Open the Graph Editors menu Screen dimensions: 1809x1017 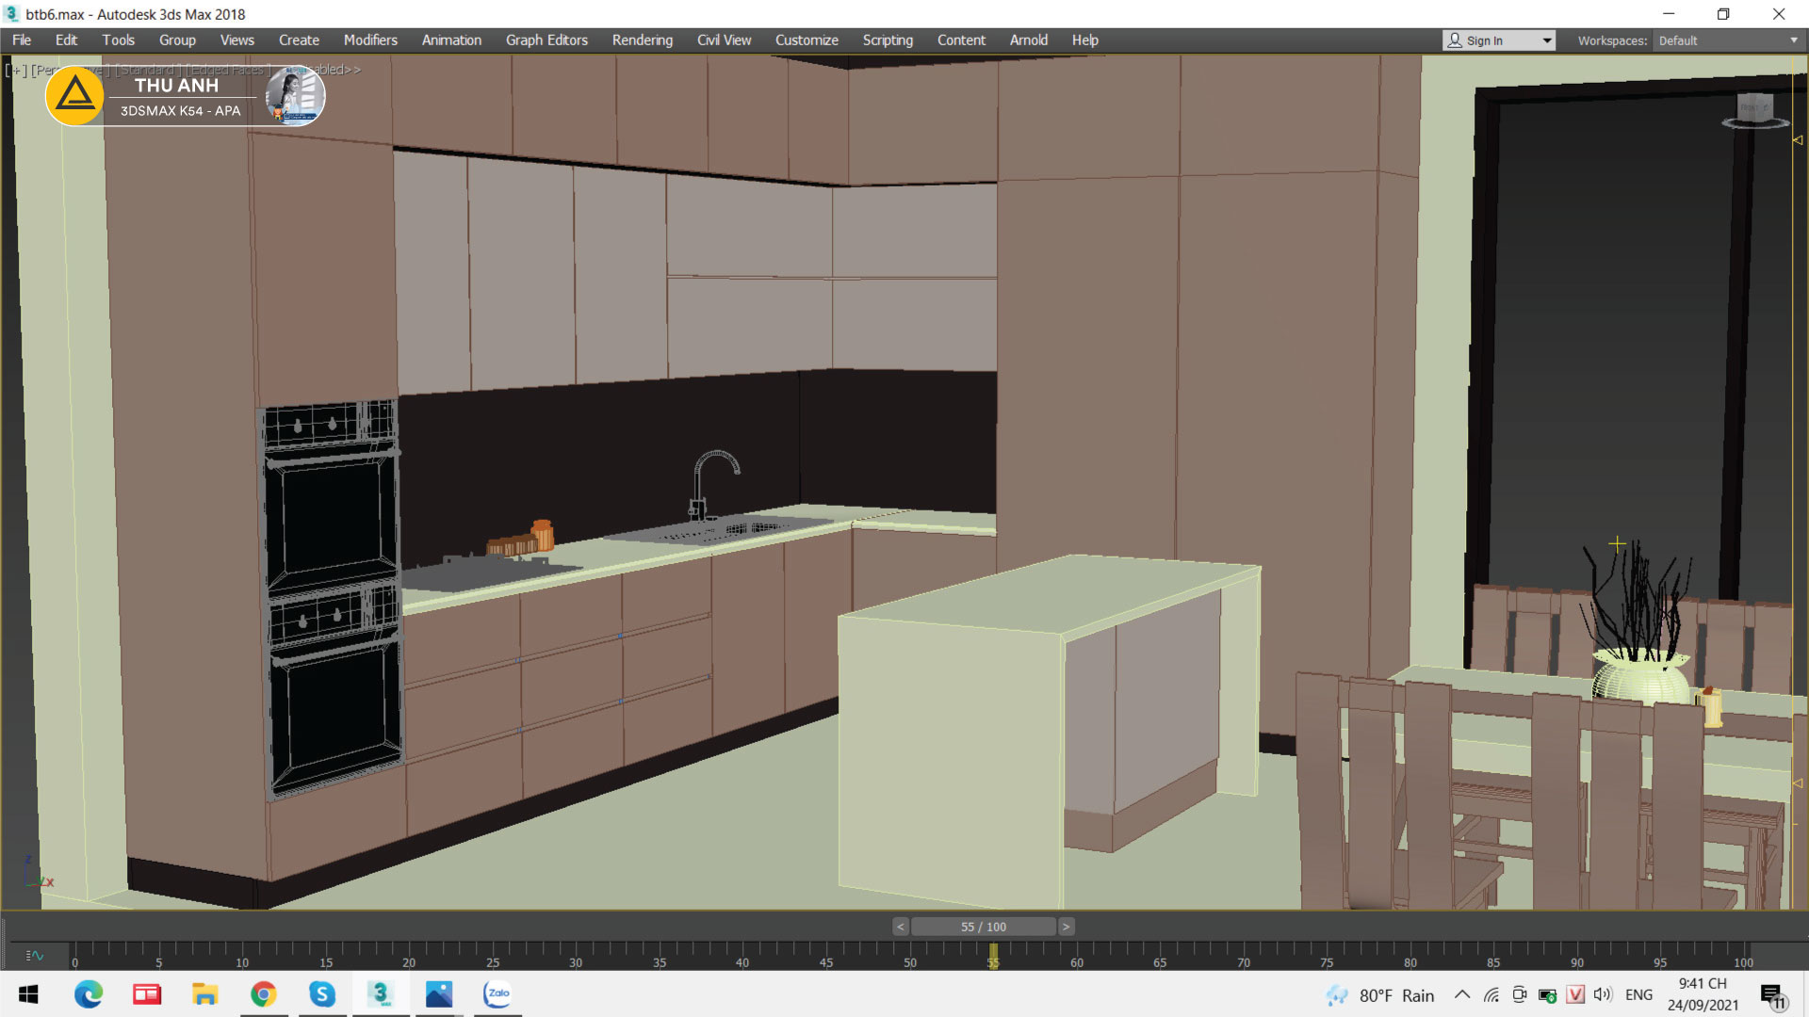[546, 40]
